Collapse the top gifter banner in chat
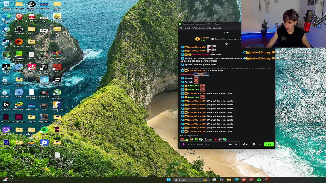The width and height of the screenshot is (326, 183). coord(226,44)
